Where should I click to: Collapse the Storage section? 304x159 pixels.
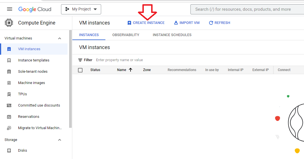(60, 140)
